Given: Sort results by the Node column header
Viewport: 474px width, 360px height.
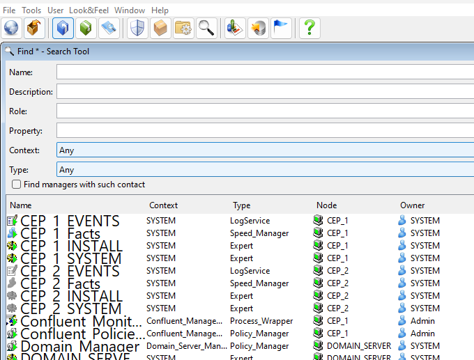Looking at the screenshot, I should (327, 205).
